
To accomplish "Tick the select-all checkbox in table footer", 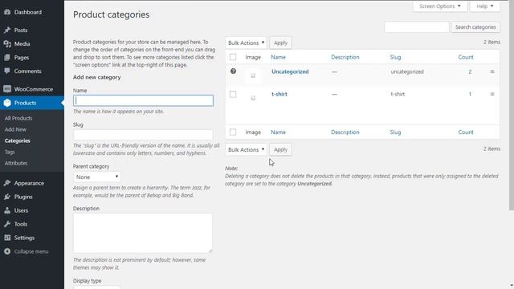I will click(x=233, y=132).
